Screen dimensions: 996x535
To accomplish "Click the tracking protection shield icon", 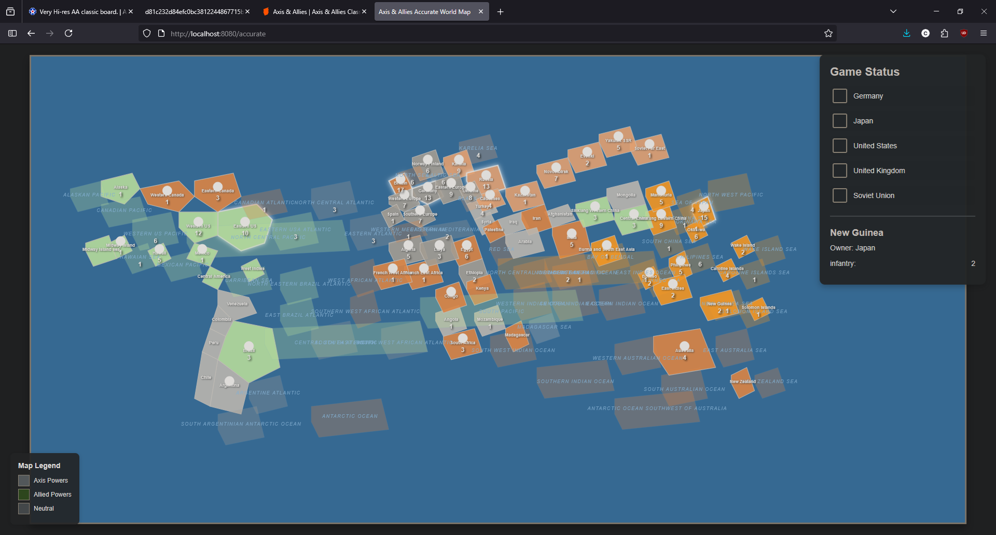I will click(147, 33).
